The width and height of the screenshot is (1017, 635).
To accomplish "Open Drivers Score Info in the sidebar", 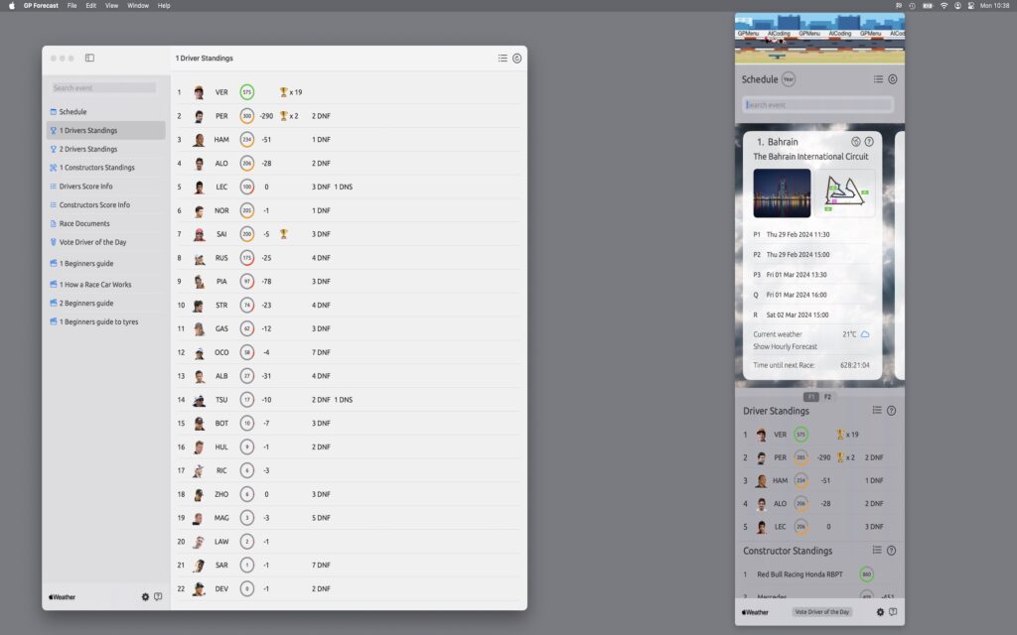I will point(107,186).
